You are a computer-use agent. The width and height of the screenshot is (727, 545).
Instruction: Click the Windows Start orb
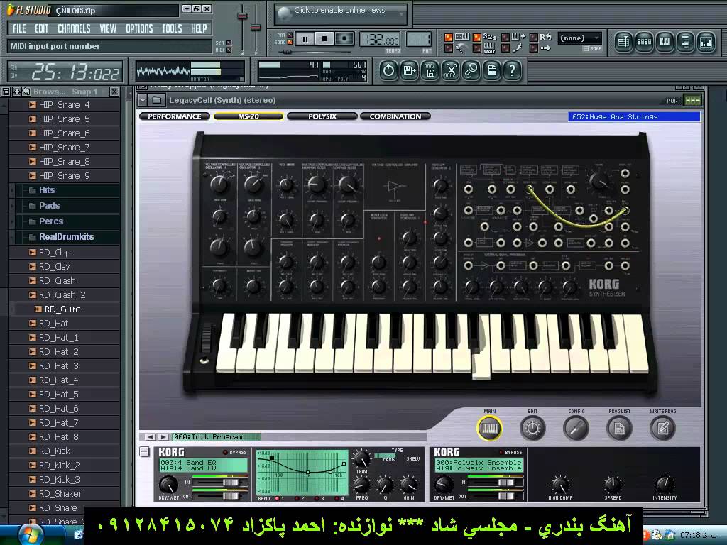point(31,534)
